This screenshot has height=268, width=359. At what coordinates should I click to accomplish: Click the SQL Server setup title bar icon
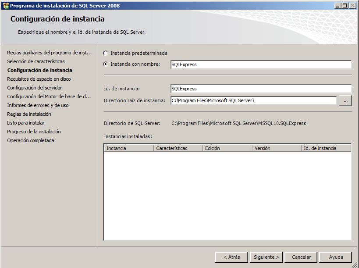pyautogui.click(x=6, y=6)
